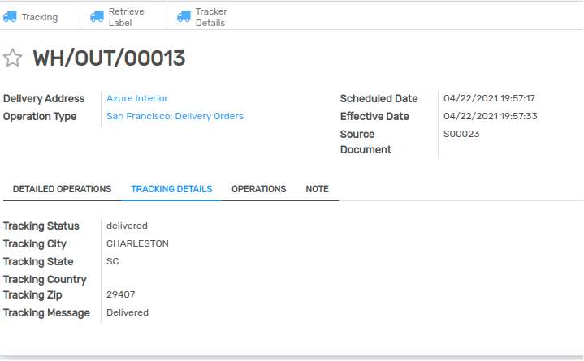Mark WH/OUT/00013 as favorite with star

point(12,58)
